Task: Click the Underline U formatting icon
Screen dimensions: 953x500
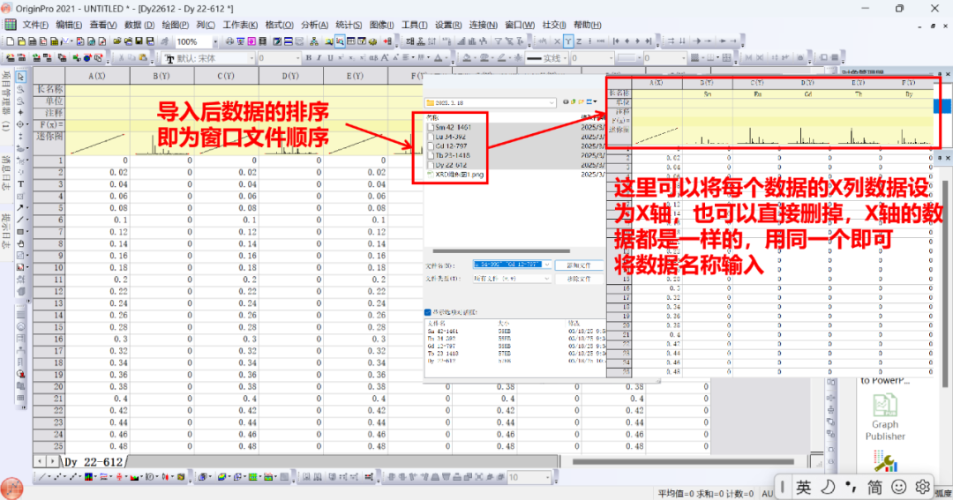Action: tap(330, 57)
